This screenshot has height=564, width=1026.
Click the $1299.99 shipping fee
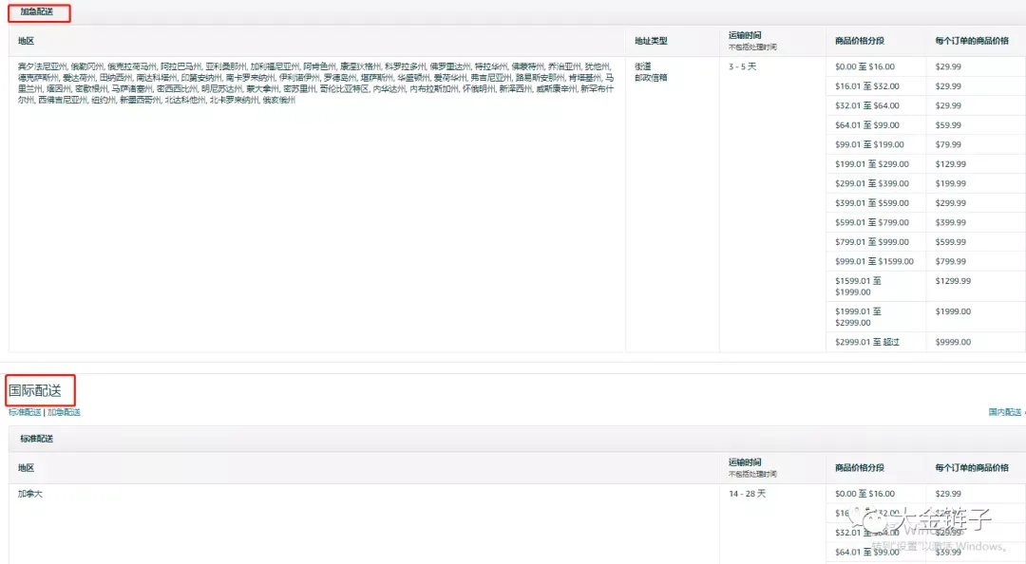953,281
